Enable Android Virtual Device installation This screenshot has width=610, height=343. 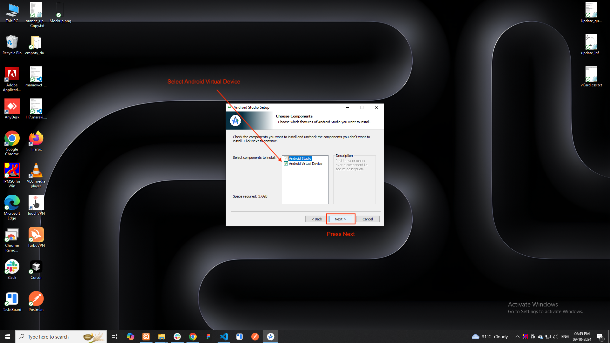286,163
